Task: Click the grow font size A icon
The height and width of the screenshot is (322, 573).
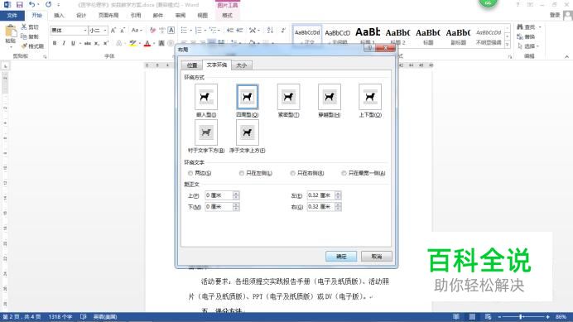Action: point(113,31)
